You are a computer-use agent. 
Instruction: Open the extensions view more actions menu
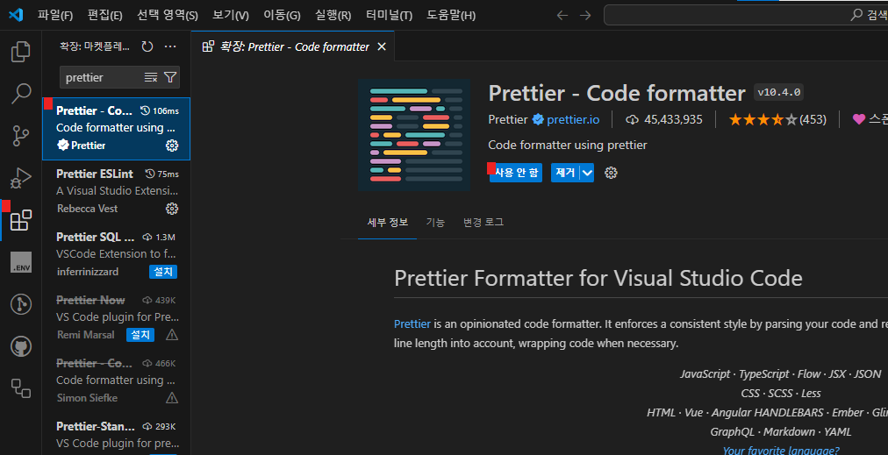click(x=170, y=47)
